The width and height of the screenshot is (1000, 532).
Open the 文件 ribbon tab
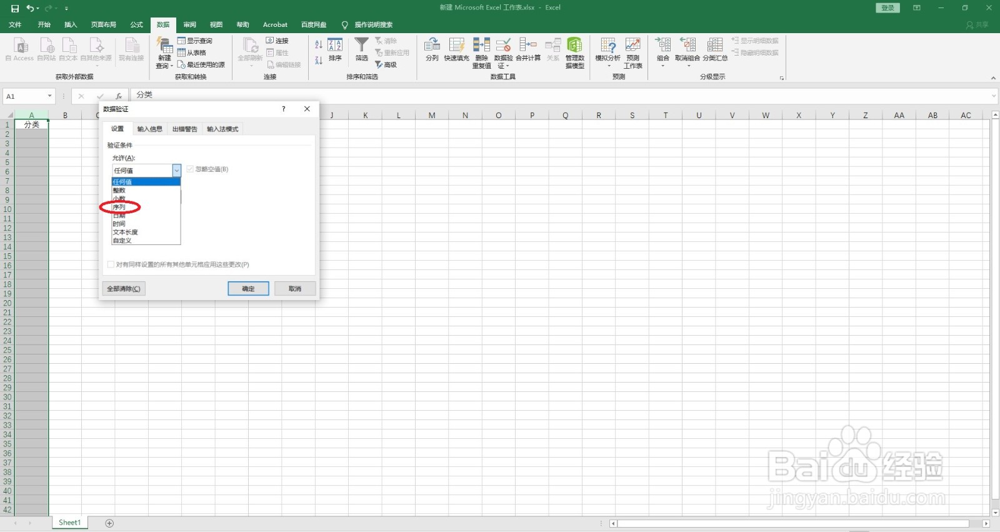click(15, 25)
